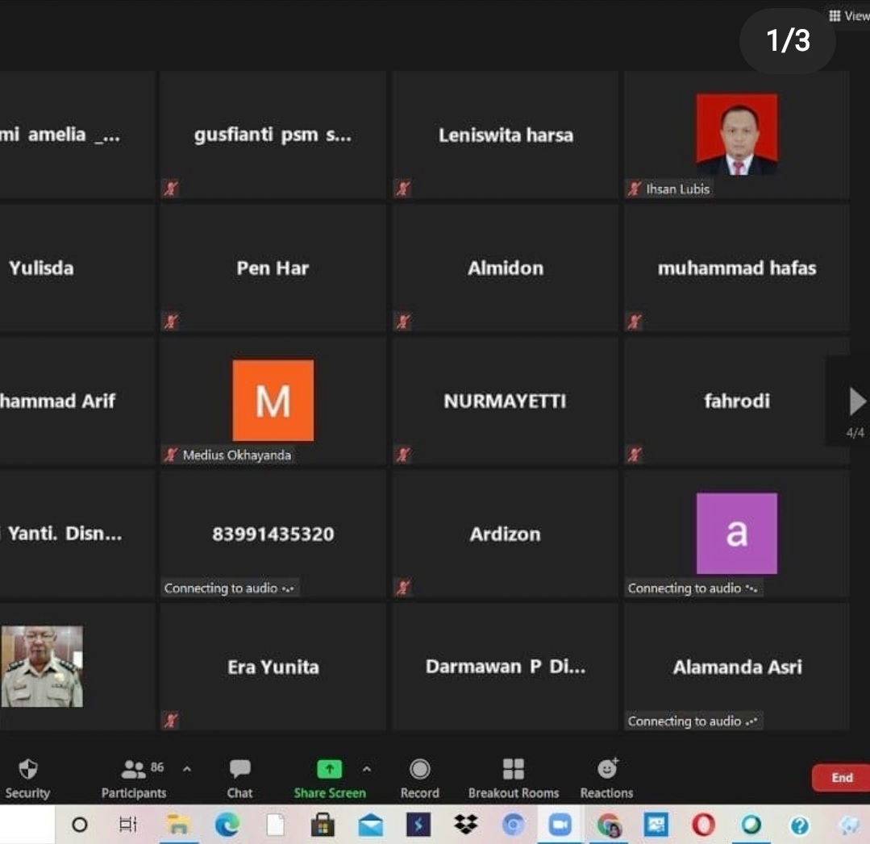The height and width of the screenshot is (844, 870).
Task: Toggle mute icon on Ihsan Lubis tile
Action: (635, 189)
